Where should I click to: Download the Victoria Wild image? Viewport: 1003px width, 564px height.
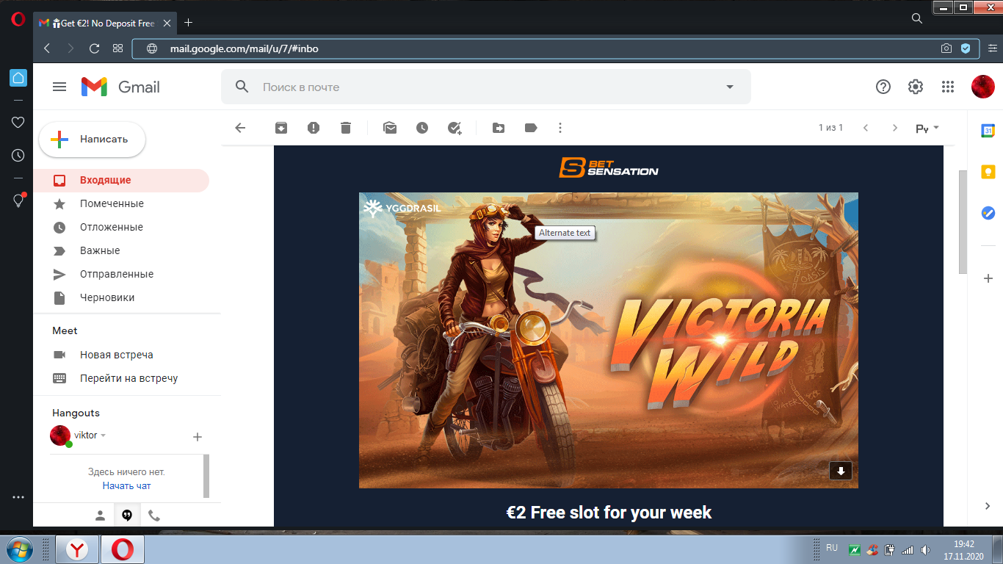(841, 471)
